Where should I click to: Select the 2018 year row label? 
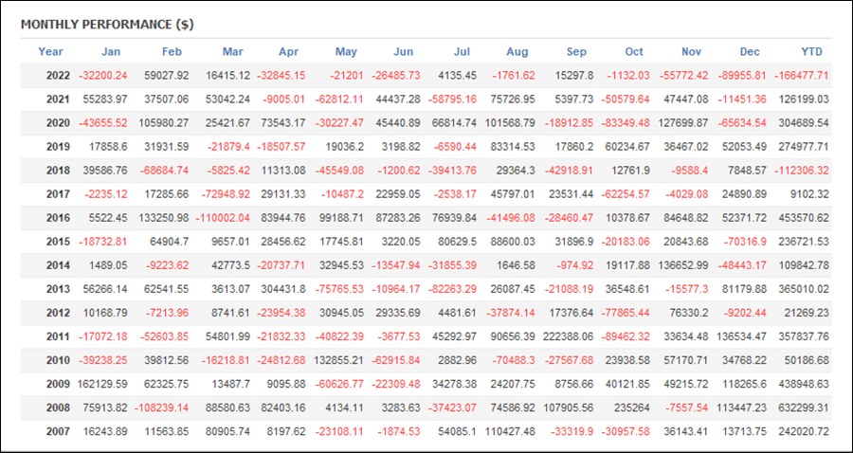tap(58, 171)
